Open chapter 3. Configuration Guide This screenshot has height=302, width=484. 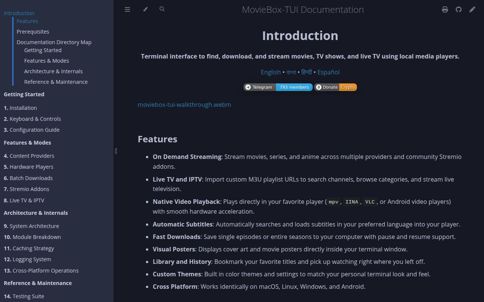pos(32,130)
